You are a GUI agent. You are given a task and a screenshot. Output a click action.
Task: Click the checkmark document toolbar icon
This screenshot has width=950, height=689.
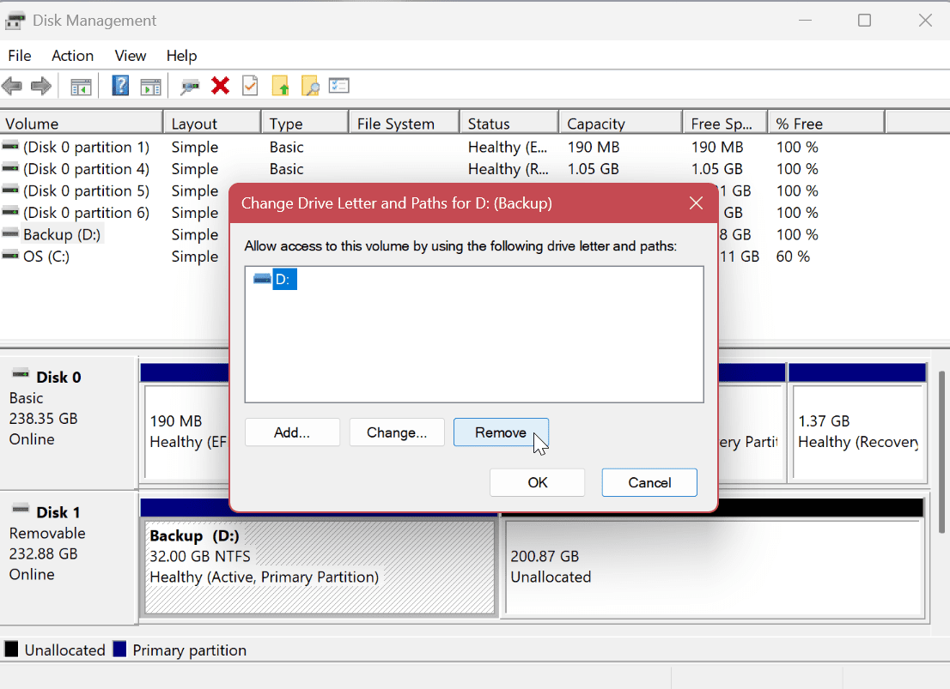point(250,85)
